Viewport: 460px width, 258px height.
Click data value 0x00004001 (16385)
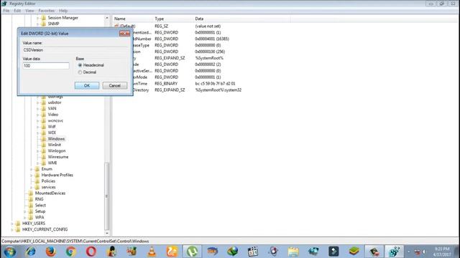[212, 39]
